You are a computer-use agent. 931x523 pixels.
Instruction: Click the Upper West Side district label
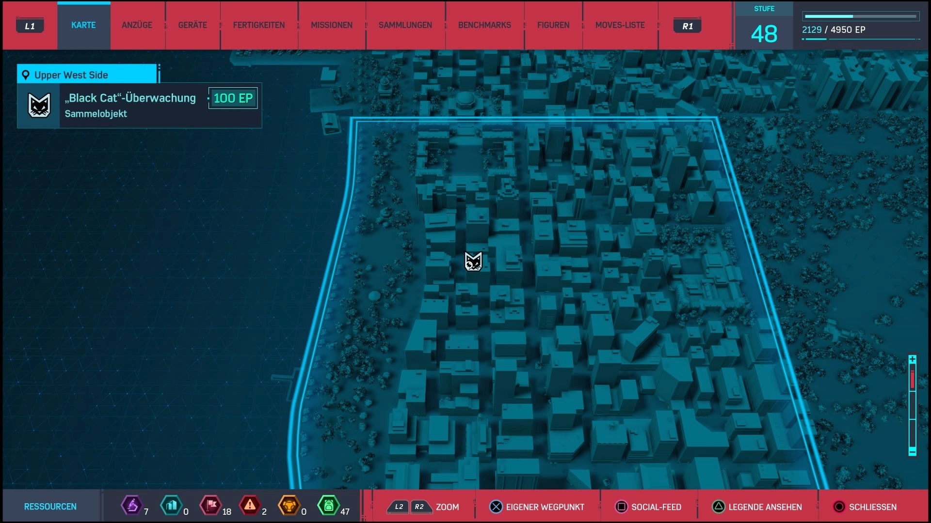coord(71,75)
